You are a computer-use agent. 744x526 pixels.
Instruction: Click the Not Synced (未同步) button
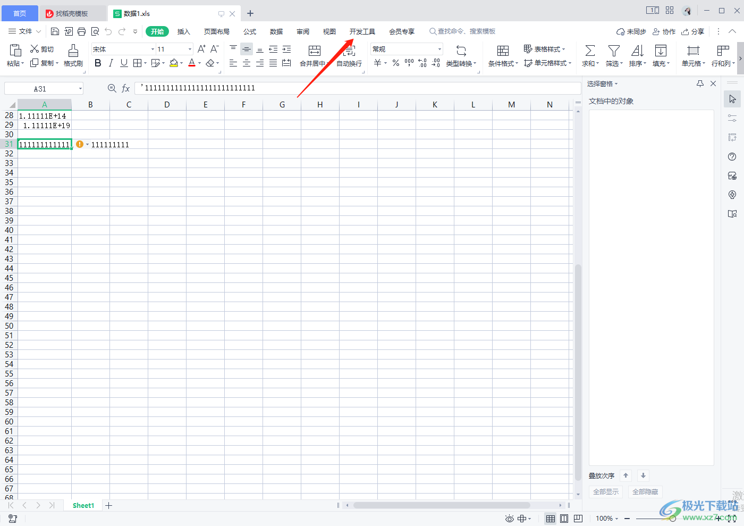631,31
